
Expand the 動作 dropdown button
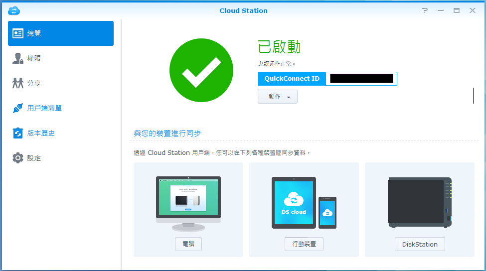[278, 97]
